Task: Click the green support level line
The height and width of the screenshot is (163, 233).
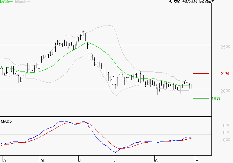Action: point(201,98)
